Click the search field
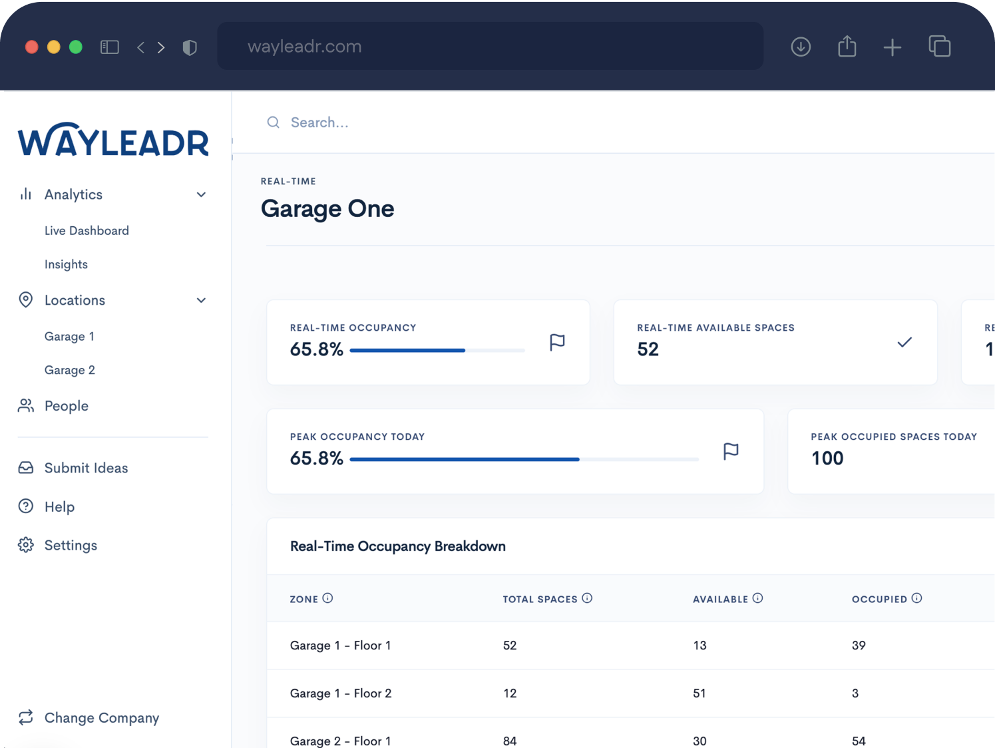Viewport: 995px width, 748px height. tap(319, 122)
